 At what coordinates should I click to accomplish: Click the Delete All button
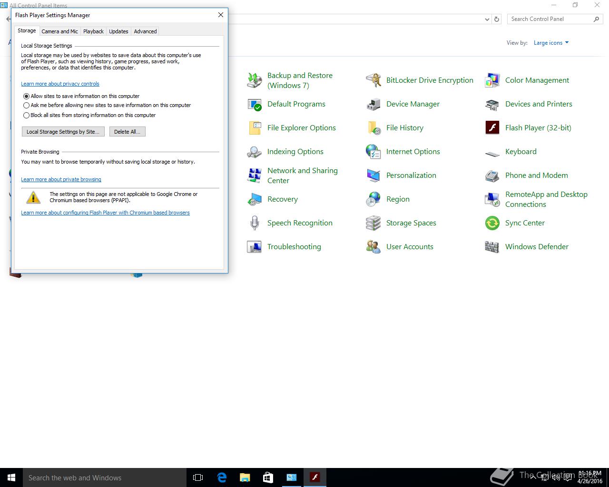127,132
